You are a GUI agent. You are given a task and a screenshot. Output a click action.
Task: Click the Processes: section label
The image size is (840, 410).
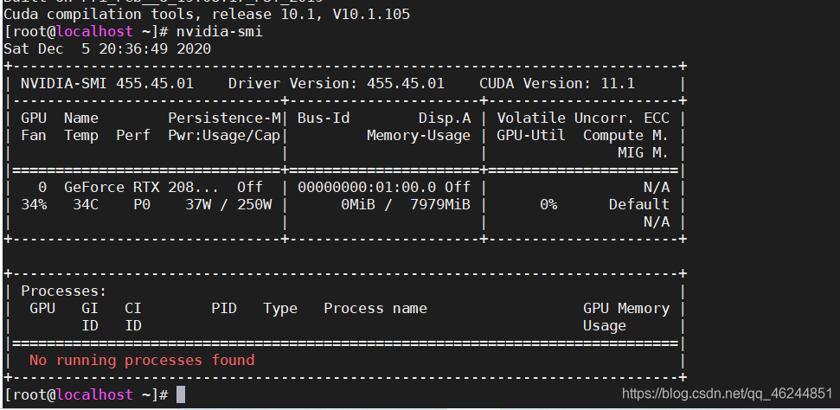[64, 291]
